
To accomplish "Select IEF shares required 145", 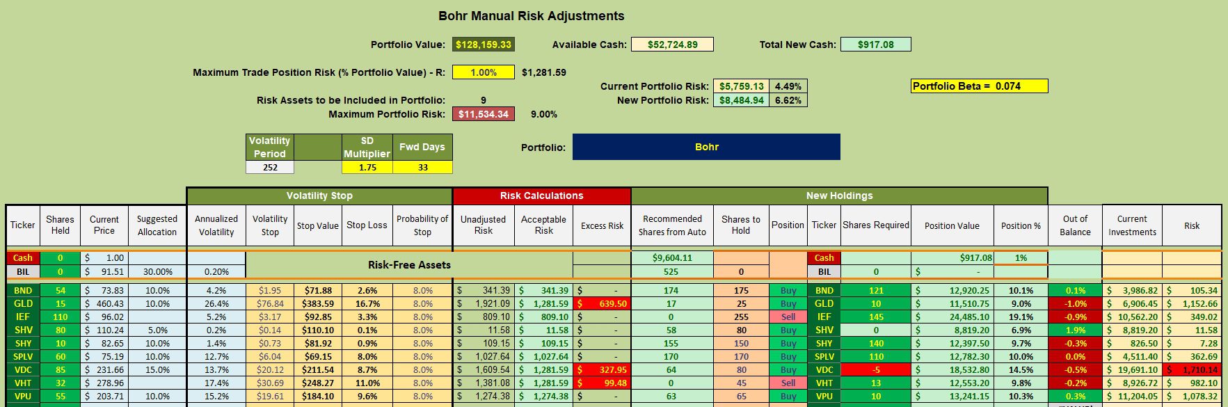I will click(x=876, y=317).
